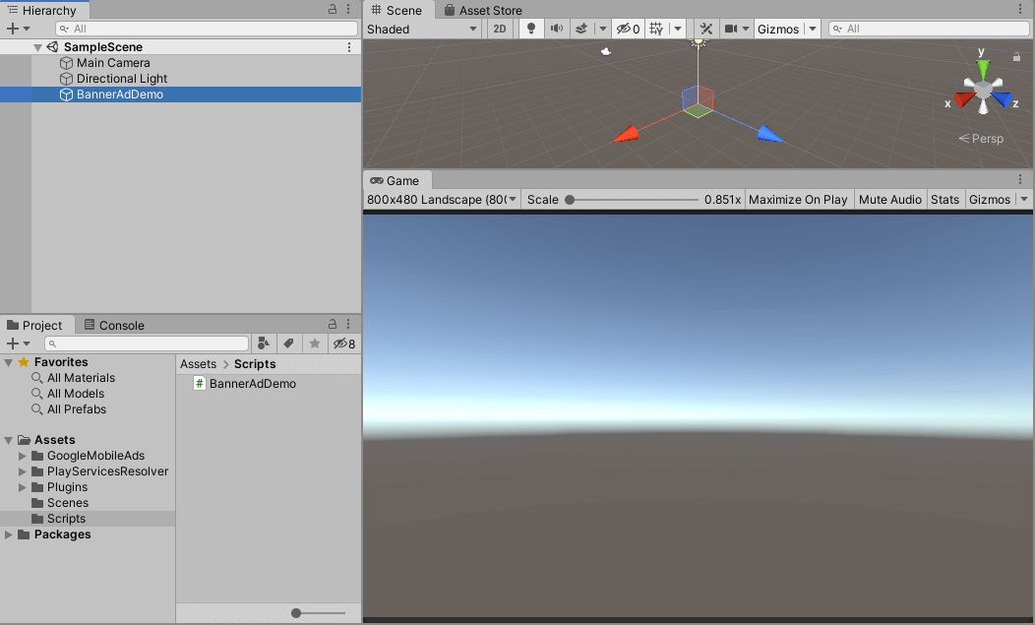The height and width of the screenshot is (625, 1035).
Task: Enable scene view audio
Action: click(557, 29)
